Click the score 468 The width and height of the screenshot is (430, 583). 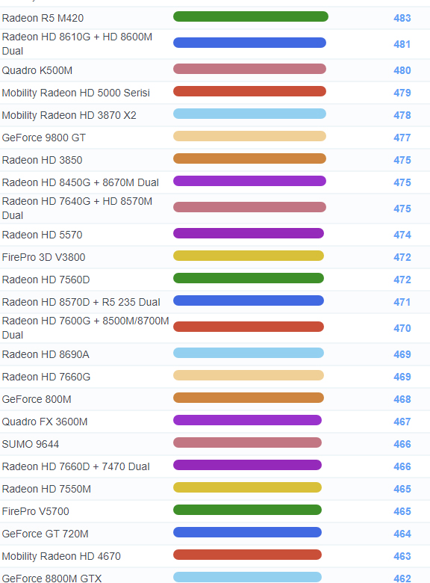click(x=402, y=399)
